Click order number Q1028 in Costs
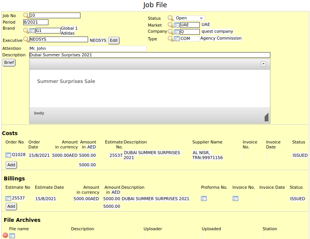This screenshot has height=239, width=310. (19, 155)
